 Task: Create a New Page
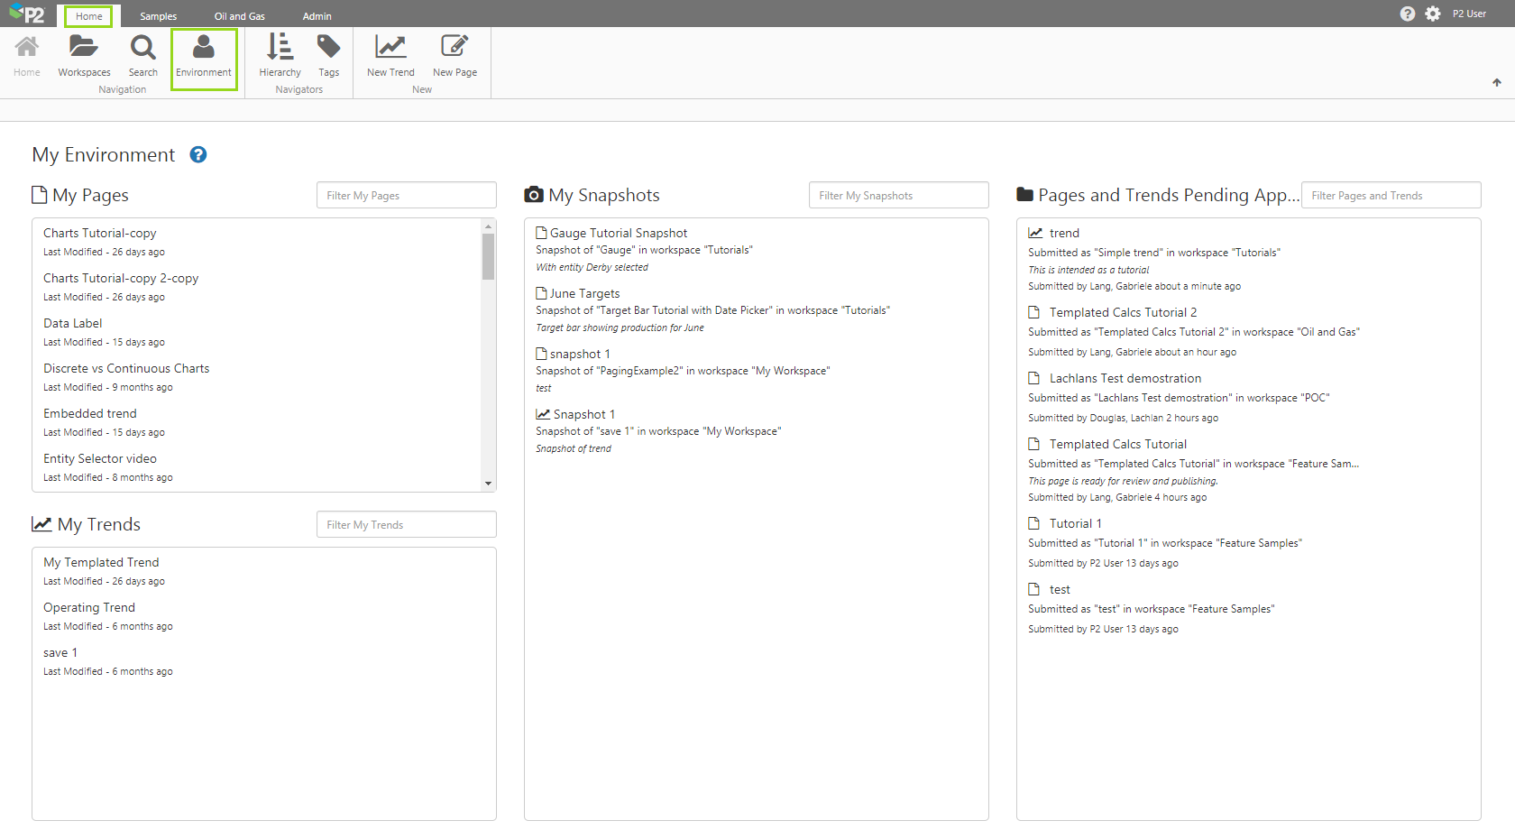(x=454, y=48)
